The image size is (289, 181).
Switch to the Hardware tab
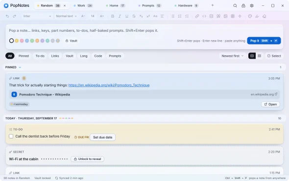(186, 6)
